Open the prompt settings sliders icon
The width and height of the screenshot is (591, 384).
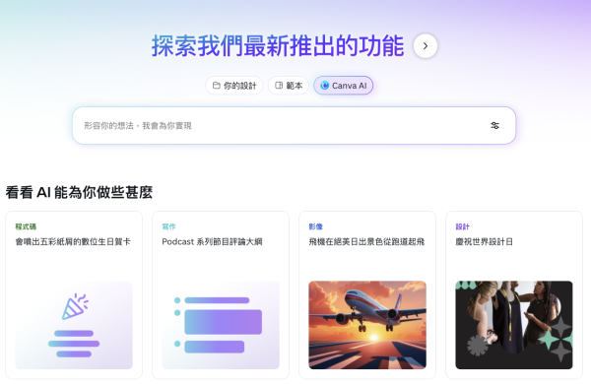coord(494,125)
